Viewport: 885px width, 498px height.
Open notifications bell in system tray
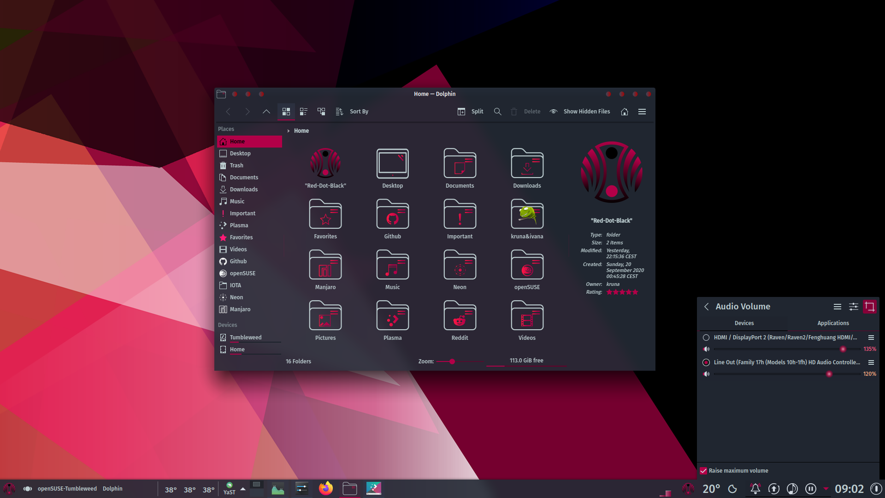(755, 488)
